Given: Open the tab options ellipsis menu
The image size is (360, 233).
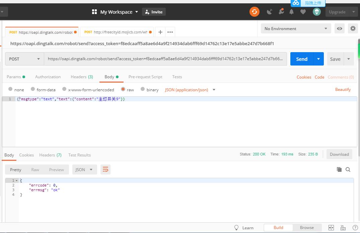Looking at the screenshot, I should click(x=170, y=32).
